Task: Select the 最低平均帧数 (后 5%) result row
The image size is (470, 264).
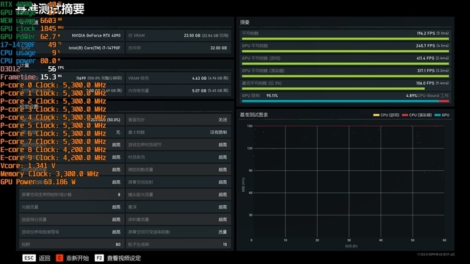Action: point(345,85)
